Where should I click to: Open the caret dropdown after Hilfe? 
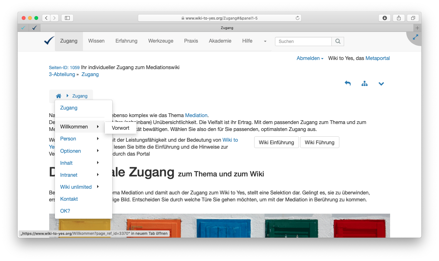pos(265,41)
